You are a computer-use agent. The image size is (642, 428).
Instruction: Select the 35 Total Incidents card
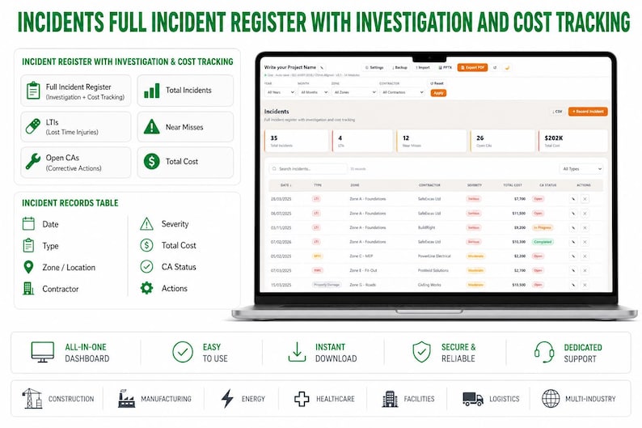tap(297, 141)
